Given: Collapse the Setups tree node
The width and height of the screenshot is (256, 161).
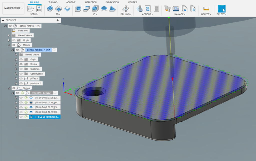Looking at the screenshot, I should pyautogui.click(x=9, y=88).
